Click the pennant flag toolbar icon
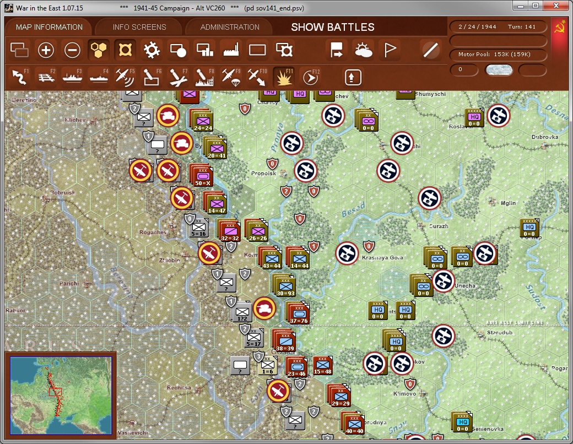This screenshot has width=573, height=444. pyautogui.click(x=390, y=50)
